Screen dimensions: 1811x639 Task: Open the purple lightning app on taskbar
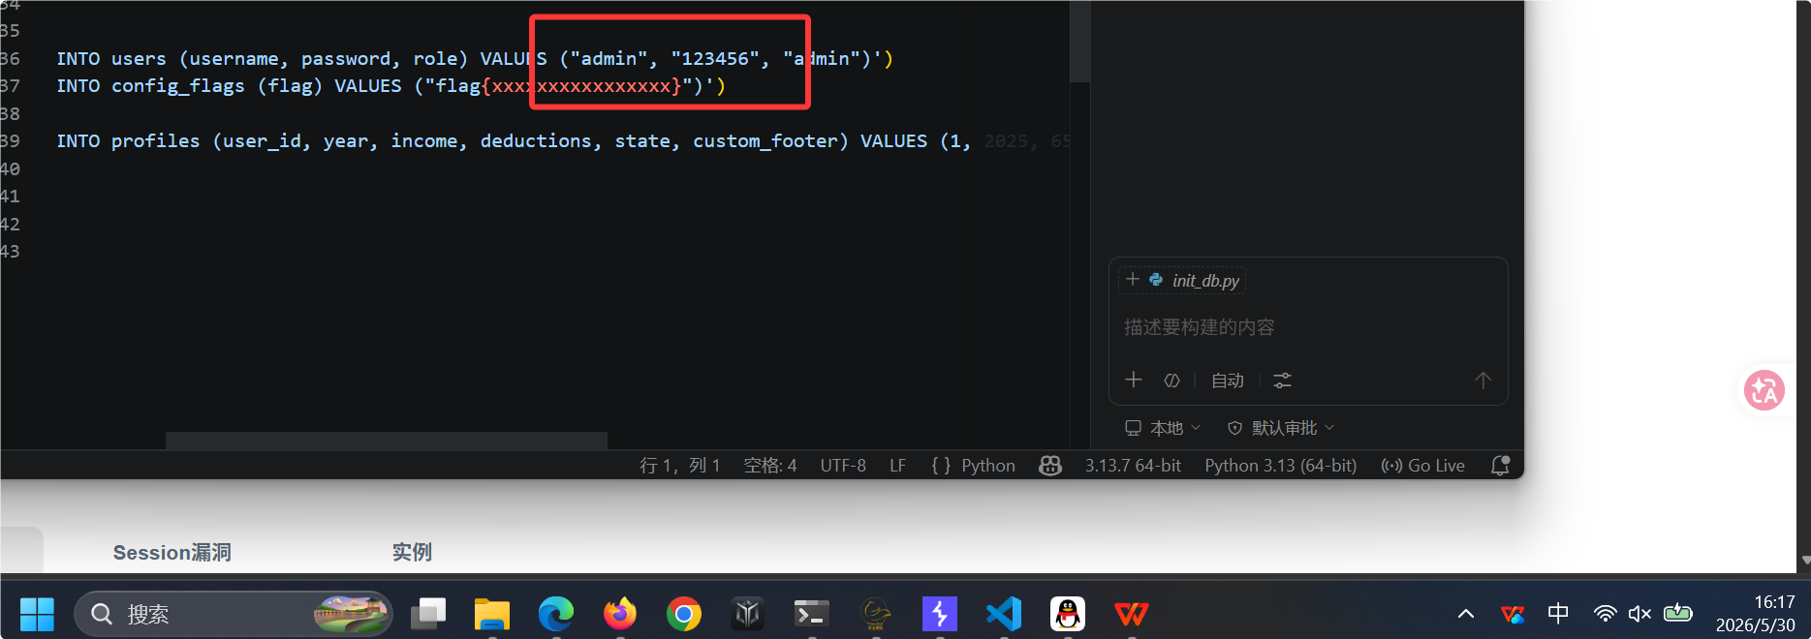940,614
